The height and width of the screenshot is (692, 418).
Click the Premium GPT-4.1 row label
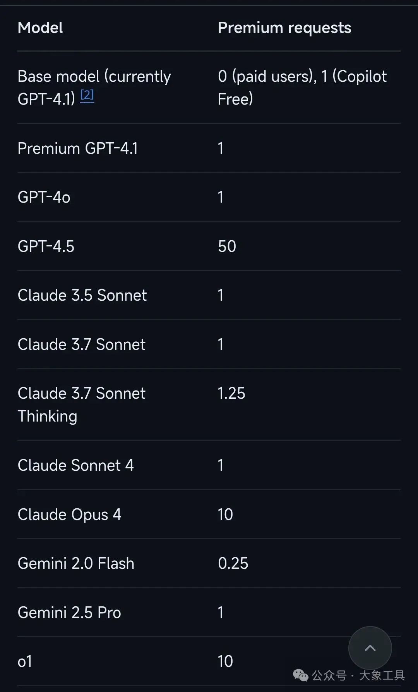78,148
